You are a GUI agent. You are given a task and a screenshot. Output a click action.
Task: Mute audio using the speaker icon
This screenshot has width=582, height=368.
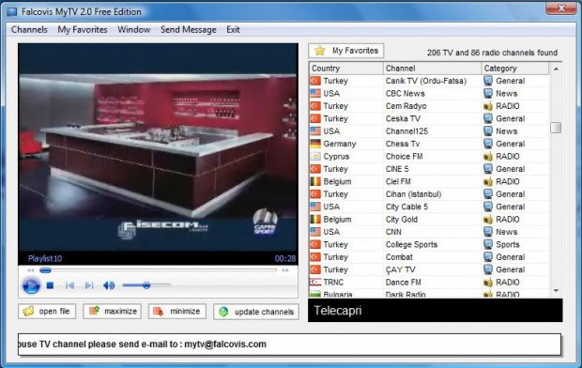(x=109, y=285)
